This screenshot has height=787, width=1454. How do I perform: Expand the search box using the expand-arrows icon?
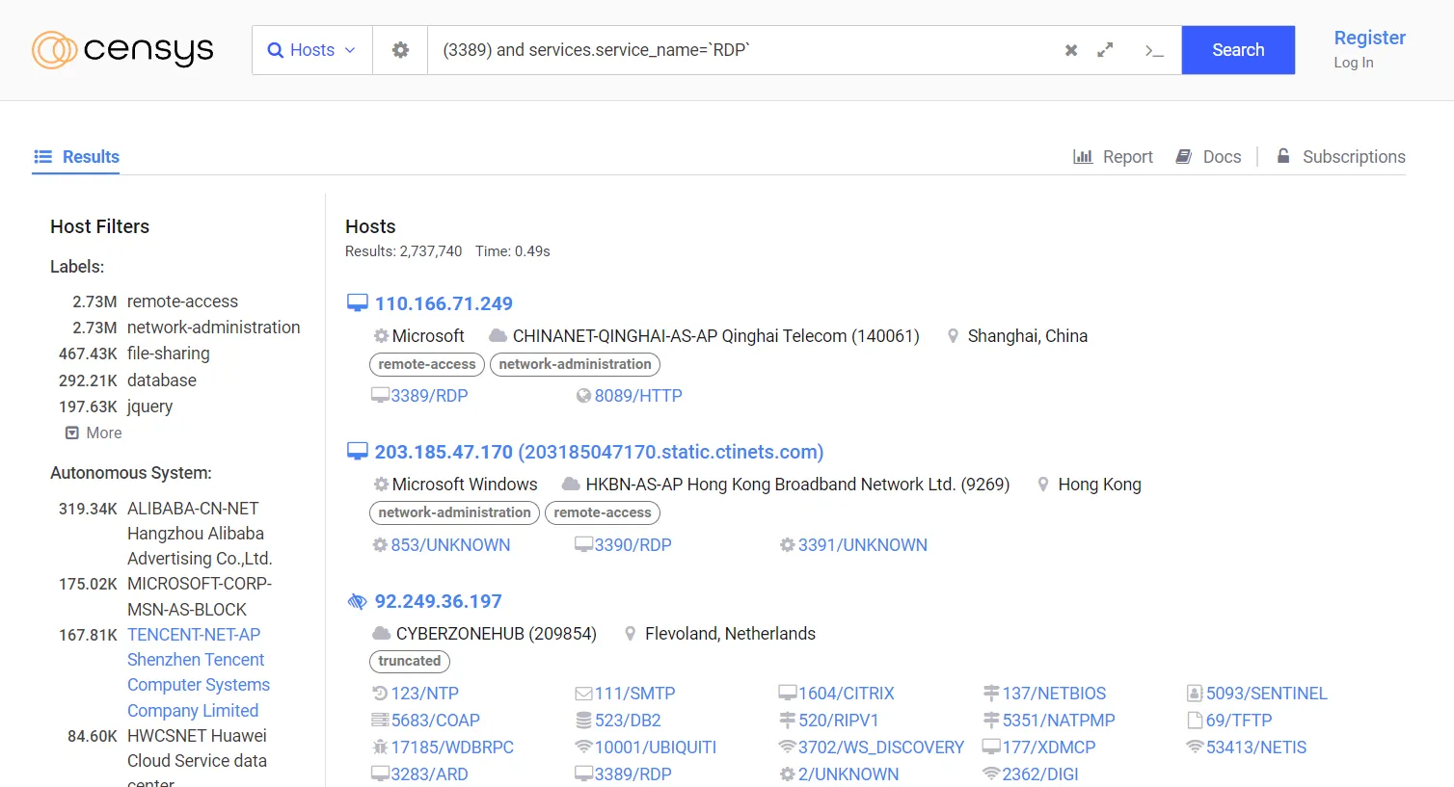click(1105, 49)
